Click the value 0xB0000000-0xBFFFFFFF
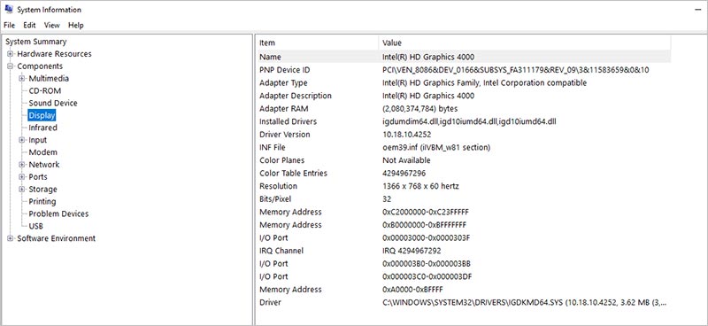The height and width of the screenshot is (326, 708). coord(425,225)
